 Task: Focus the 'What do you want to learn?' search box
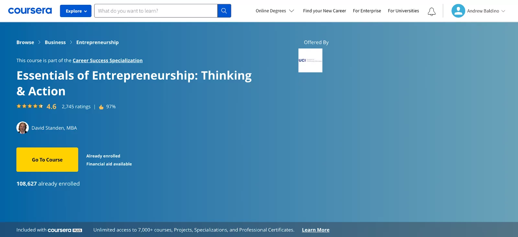click(156, 11)
